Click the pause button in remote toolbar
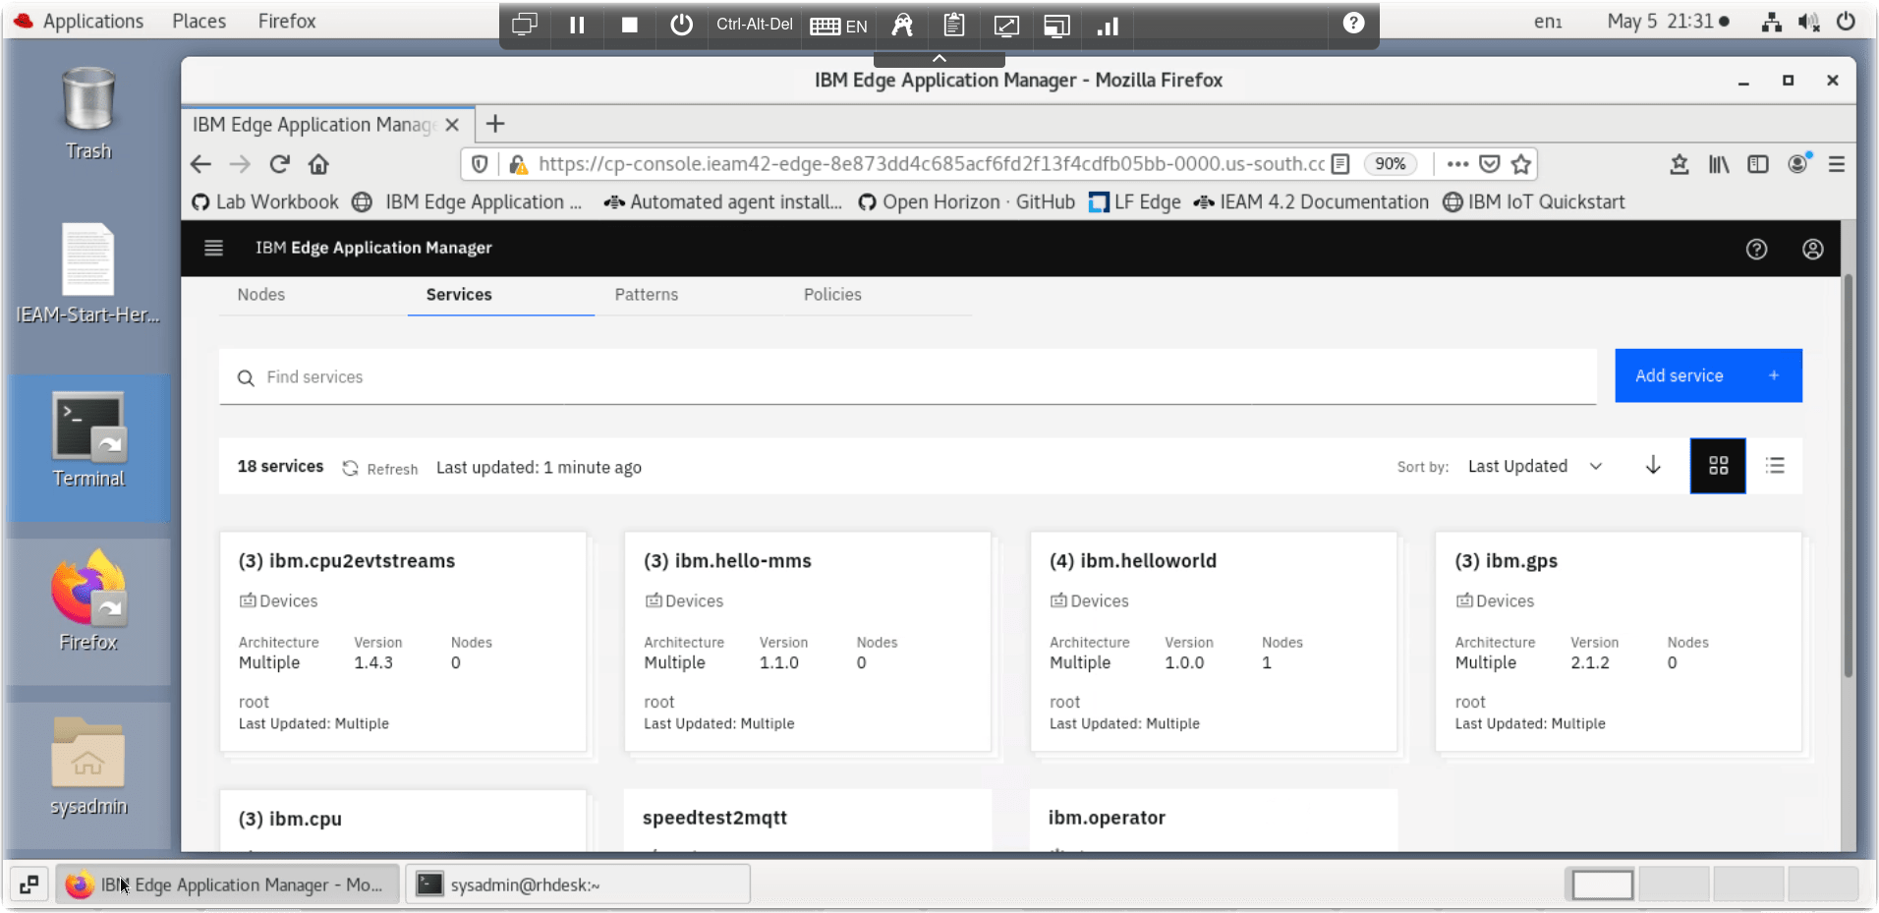The height and width of the screenshot is (913, 1879). click(577, 25)
